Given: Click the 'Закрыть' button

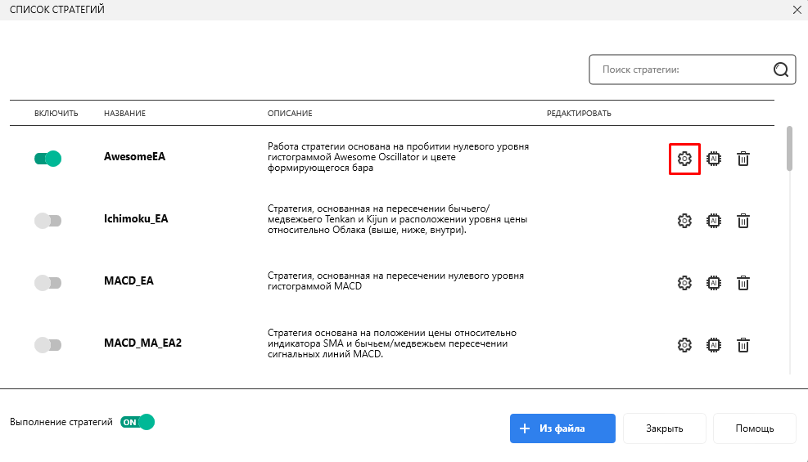Looking at the screenshot, I should [664, 428].
